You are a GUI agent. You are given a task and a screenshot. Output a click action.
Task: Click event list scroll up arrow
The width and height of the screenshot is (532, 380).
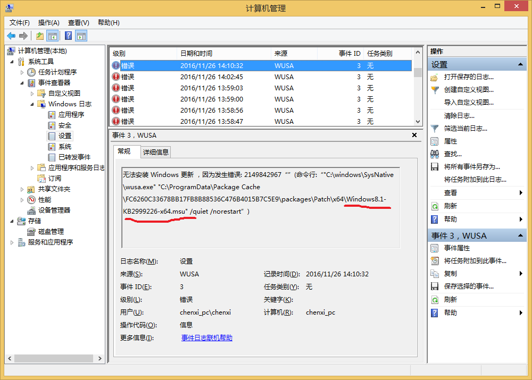pos(418,52)
